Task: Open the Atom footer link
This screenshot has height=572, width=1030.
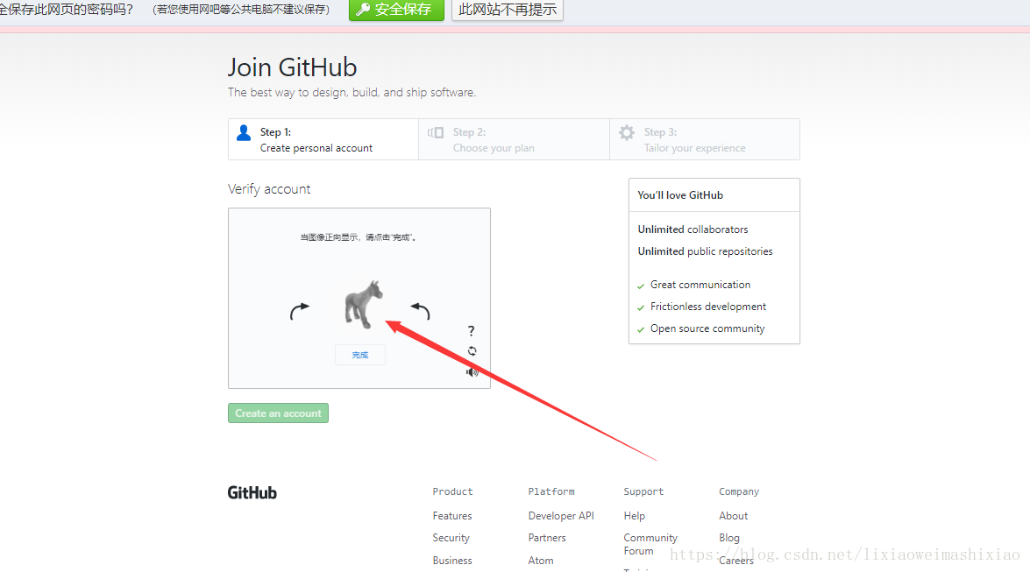Action: [x=541, y=561]
